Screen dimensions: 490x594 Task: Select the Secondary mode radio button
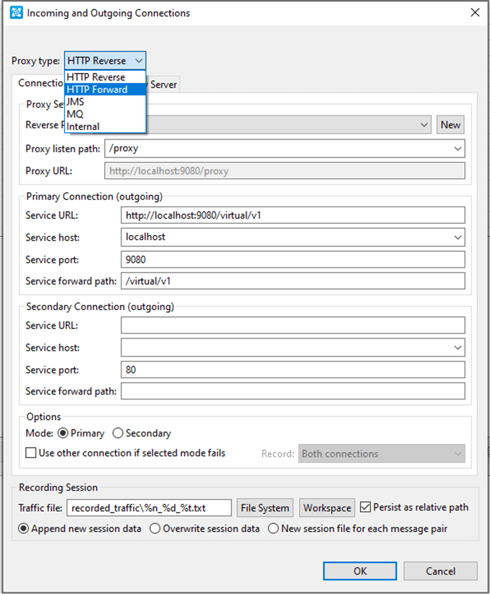[118, 433]
